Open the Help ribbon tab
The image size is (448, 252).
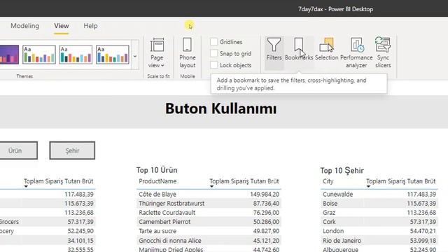point(90,26)
